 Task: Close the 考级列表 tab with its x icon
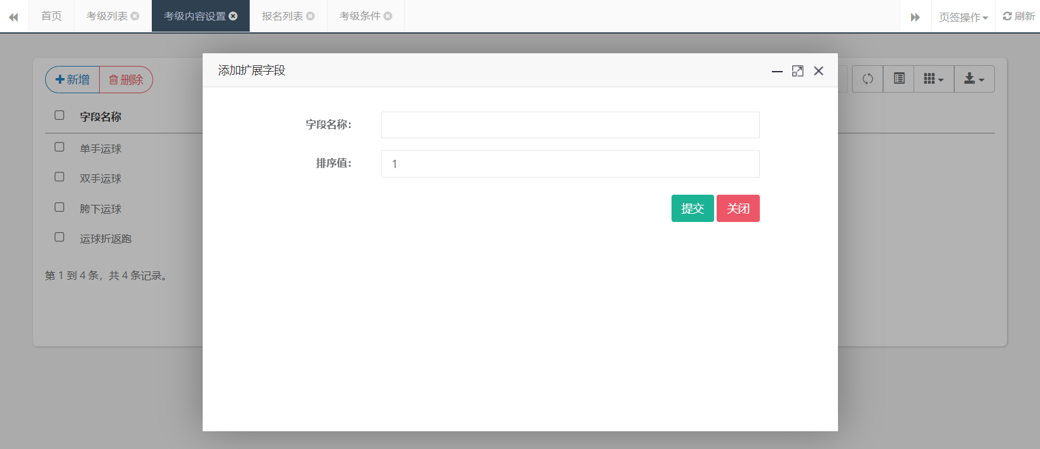[135, 16]
